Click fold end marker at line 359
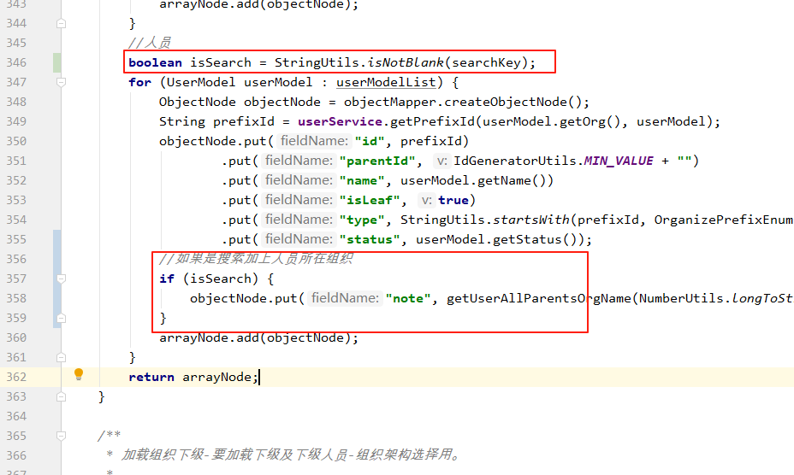The image size is (794, 475). pos(62,318)
